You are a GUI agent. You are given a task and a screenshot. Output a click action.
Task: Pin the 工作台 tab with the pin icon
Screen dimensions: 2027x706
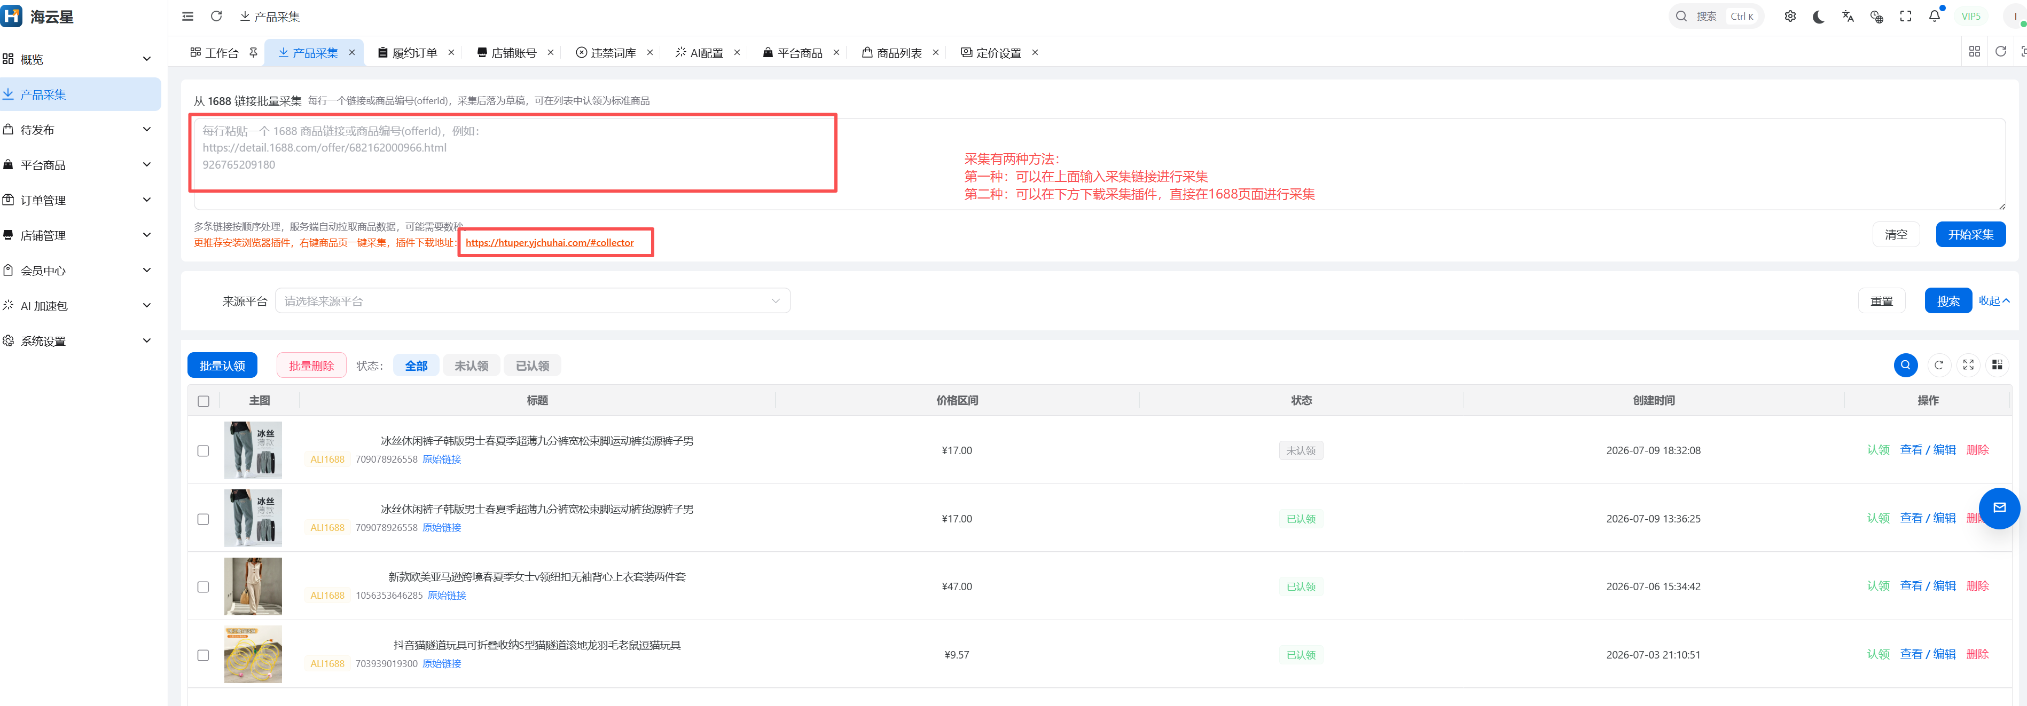[253, 53]
